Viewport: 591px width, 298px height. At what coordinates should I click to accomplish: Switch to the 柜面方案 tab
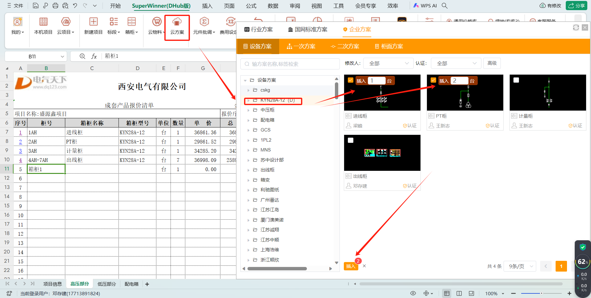pyautogui.click(x=389, y=46)
